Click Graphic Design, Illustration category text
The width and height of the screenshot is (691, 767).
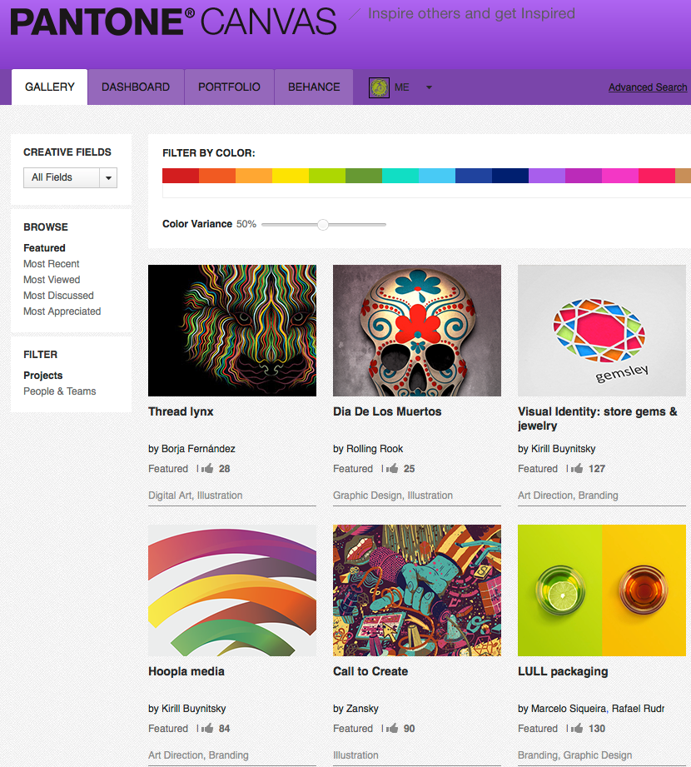click(393, 495)
